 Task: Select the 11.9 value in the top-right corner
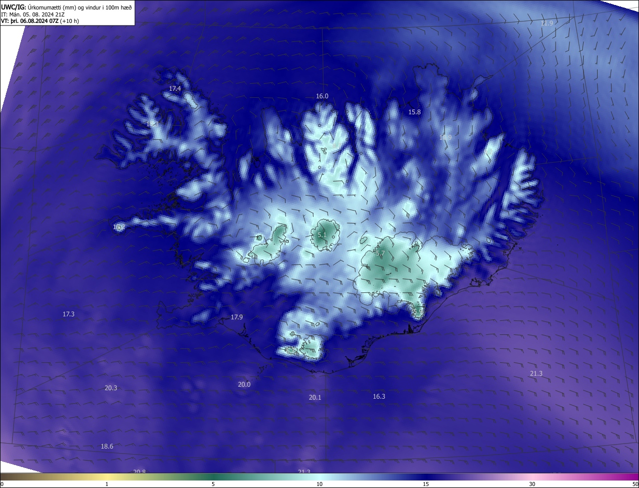547,23
